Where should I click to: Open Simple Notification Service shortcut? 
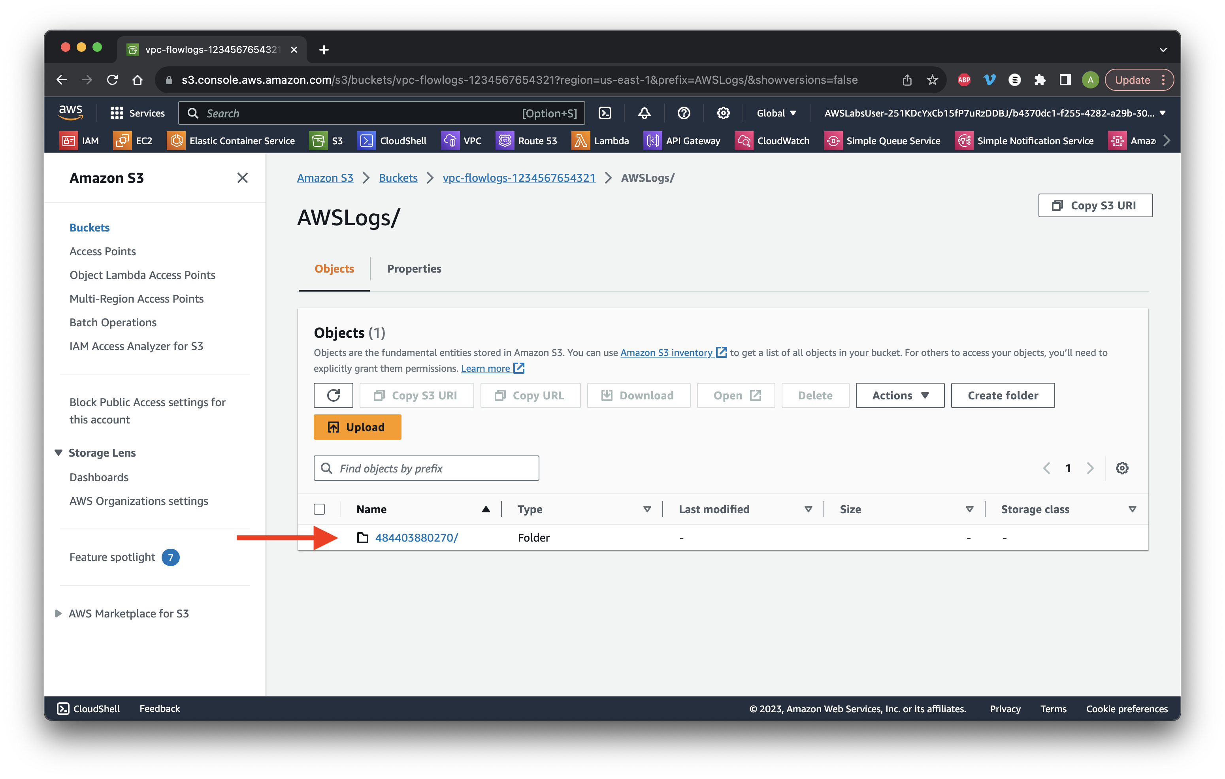[1024, 141]
